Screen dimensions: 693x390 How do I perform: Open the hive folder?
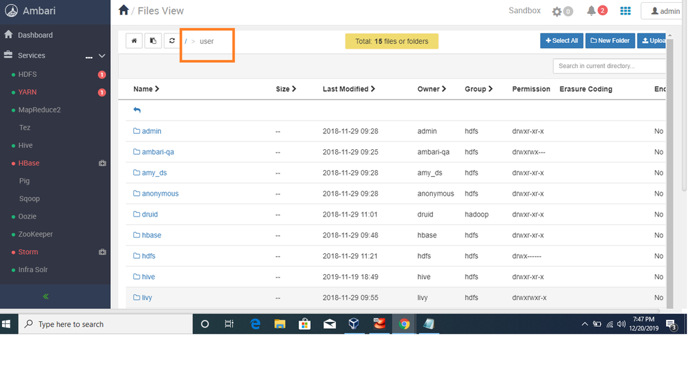[x=144, y=276]
